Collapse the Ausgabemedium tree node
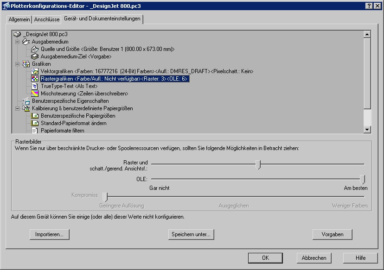The height and width of the screenshot is (270, 384). (x=17, y=42)
